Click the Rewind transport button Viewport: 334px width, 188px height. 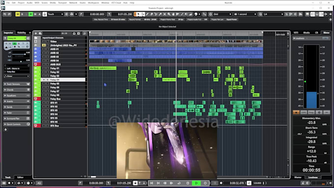point(165,183)
